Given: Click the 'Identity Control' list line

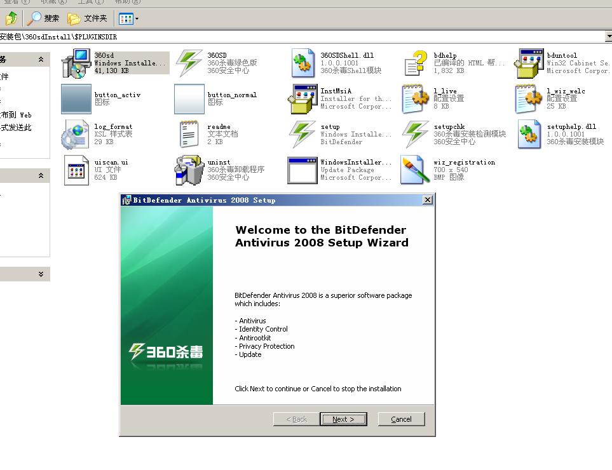Looking at the screenshot, I should (261, 329).
